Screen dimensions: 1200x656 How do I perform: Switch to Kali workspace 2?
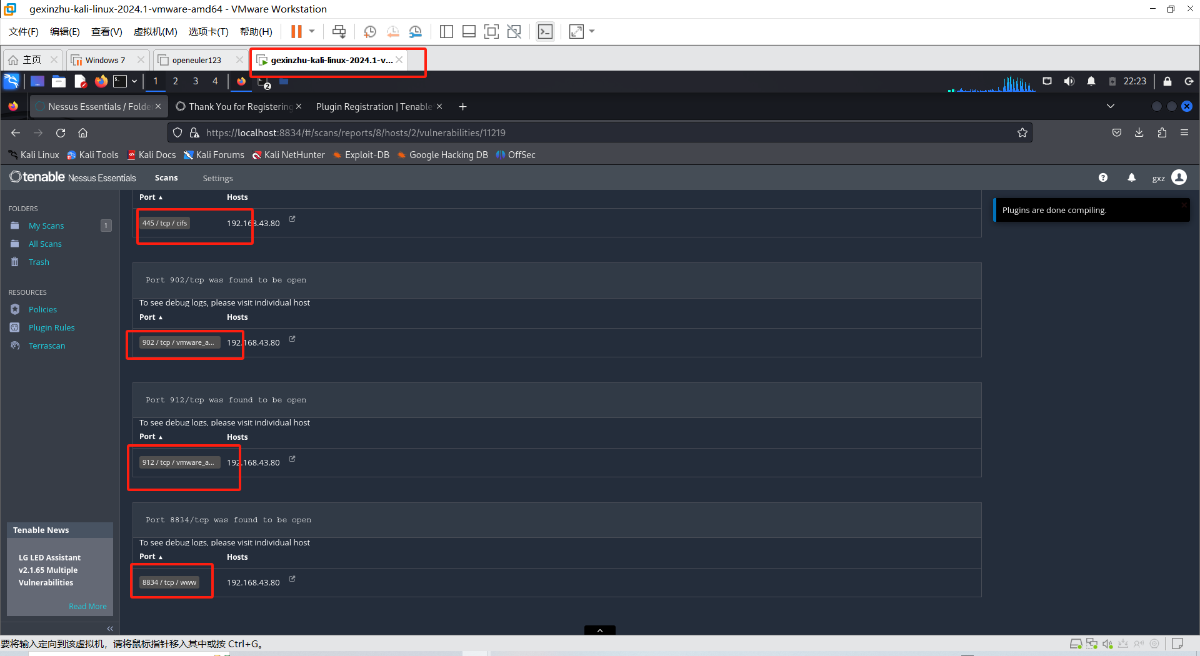point(176,81)
